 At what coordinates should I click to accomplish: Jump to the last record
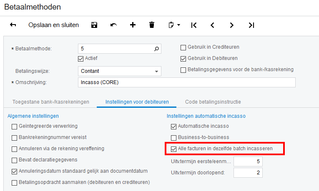coord(251,25)
